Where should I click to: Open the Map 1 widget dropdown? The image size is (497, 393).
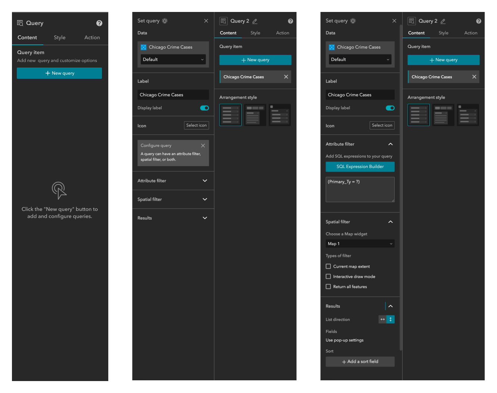(360, 243)
